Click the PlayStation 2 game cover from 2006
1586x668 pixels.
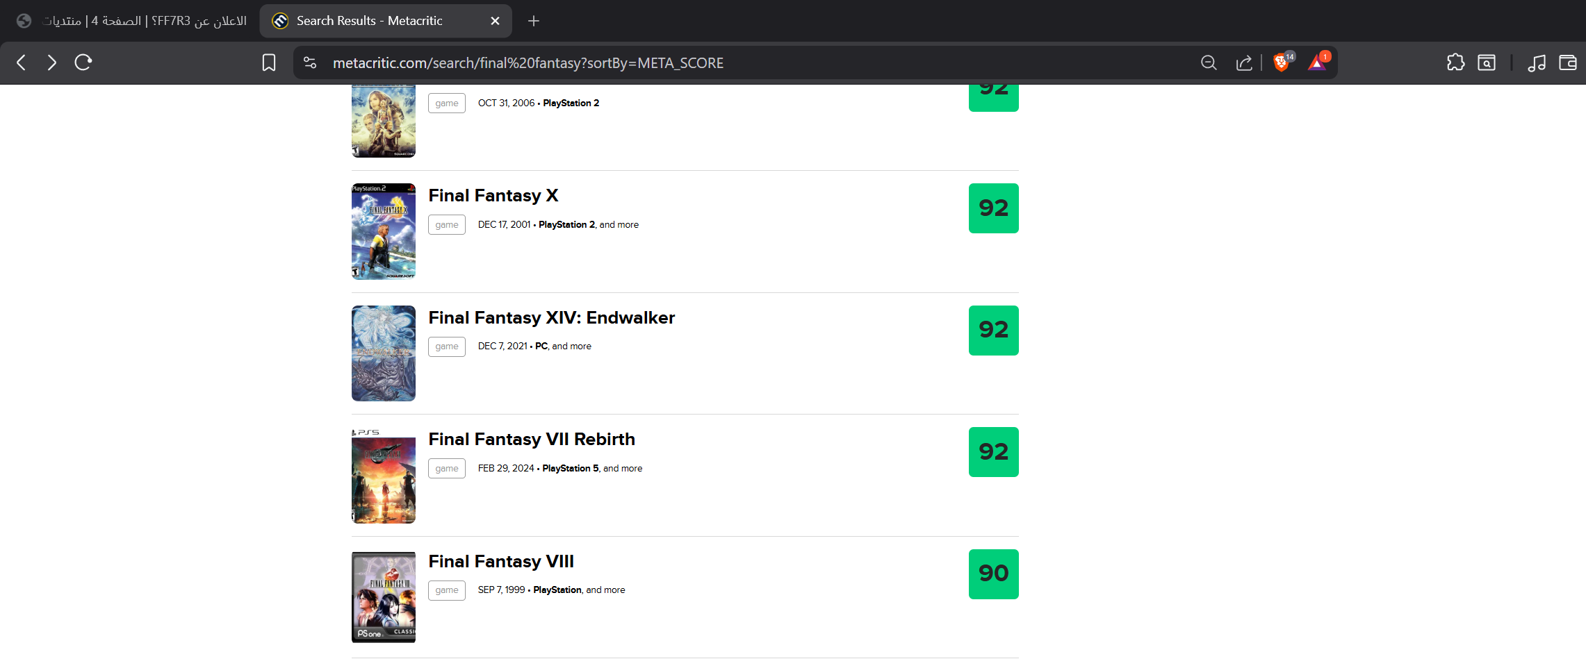(x=384, y=121)
